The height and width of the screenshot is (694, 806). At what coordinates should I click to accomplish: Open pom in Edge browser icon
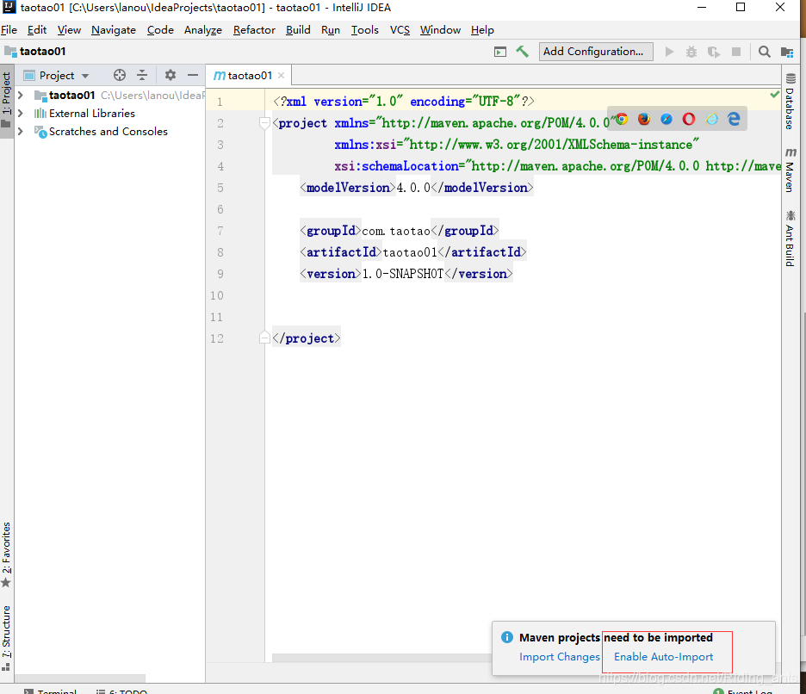tap(734, 120)
